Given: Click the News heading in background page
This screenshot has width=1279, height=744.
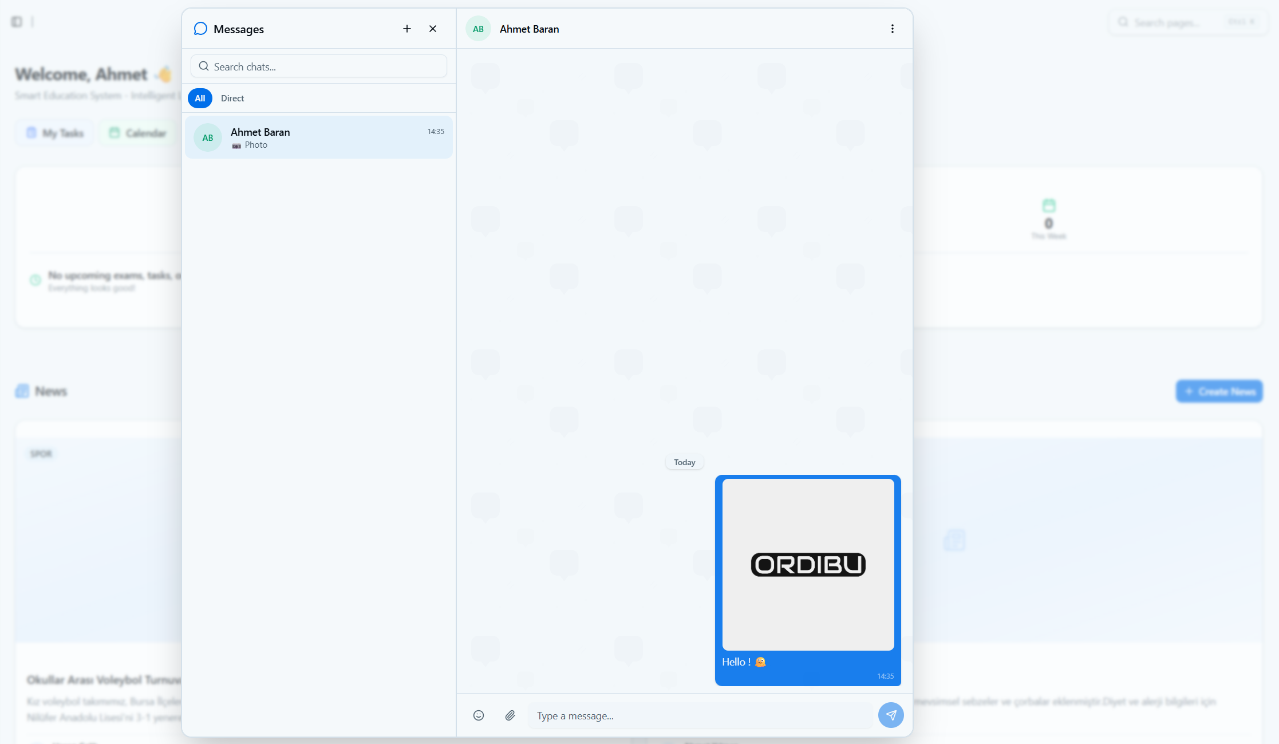Looking at the screenshot, I should click(x=51, y=391).
